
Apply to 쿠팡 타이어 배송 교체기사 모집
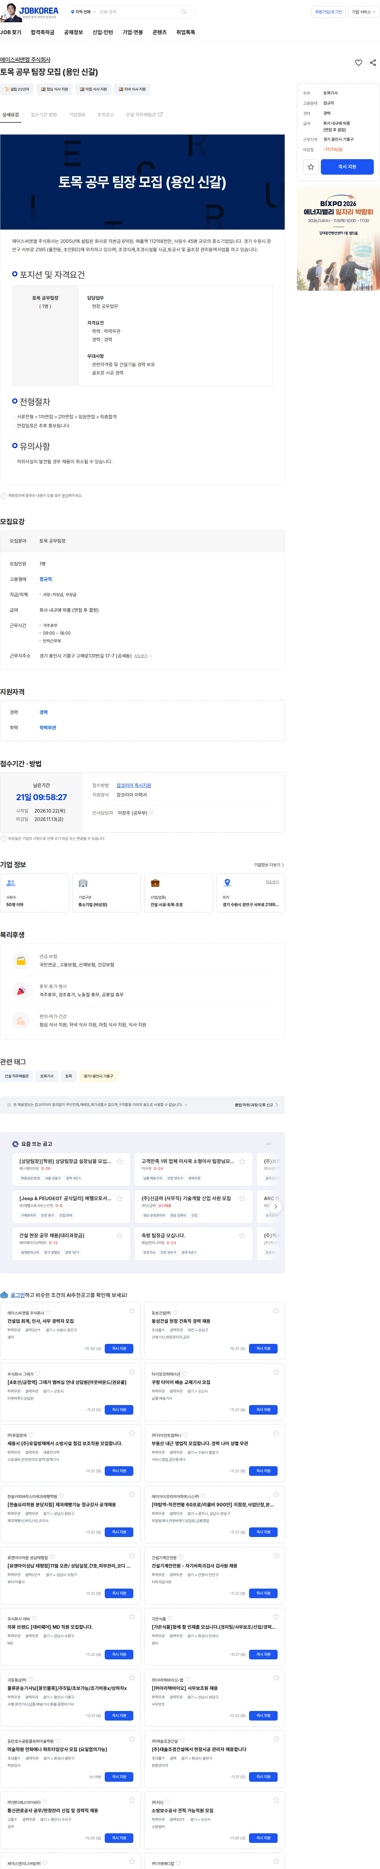pos(263,1410)
